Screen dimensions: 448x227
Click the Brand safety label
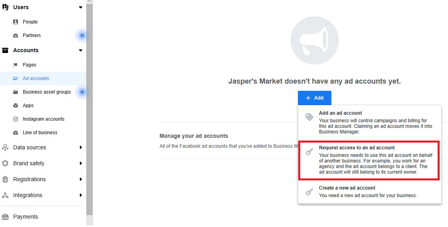pyautogui.click(x=29, y=164)
